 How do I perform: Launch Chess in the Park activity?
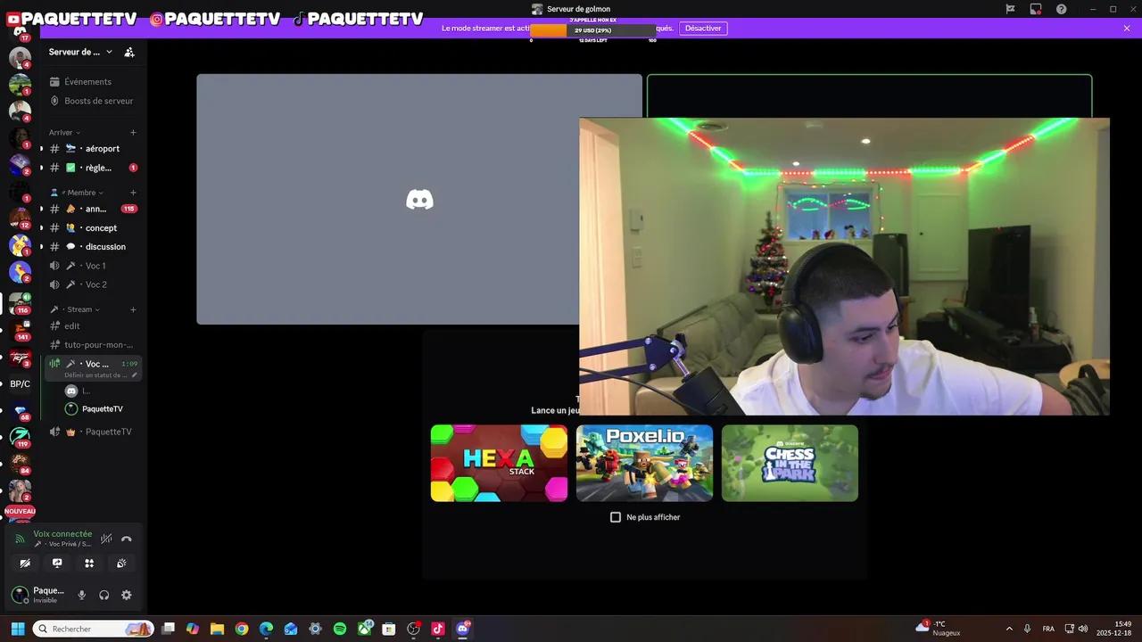790,463
